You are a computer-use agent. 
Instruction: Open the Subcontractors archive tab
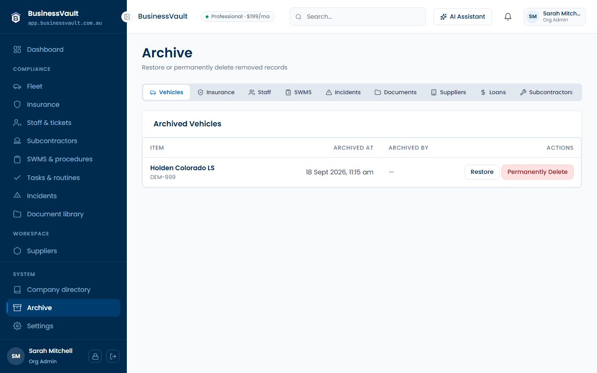click(546, 92)
